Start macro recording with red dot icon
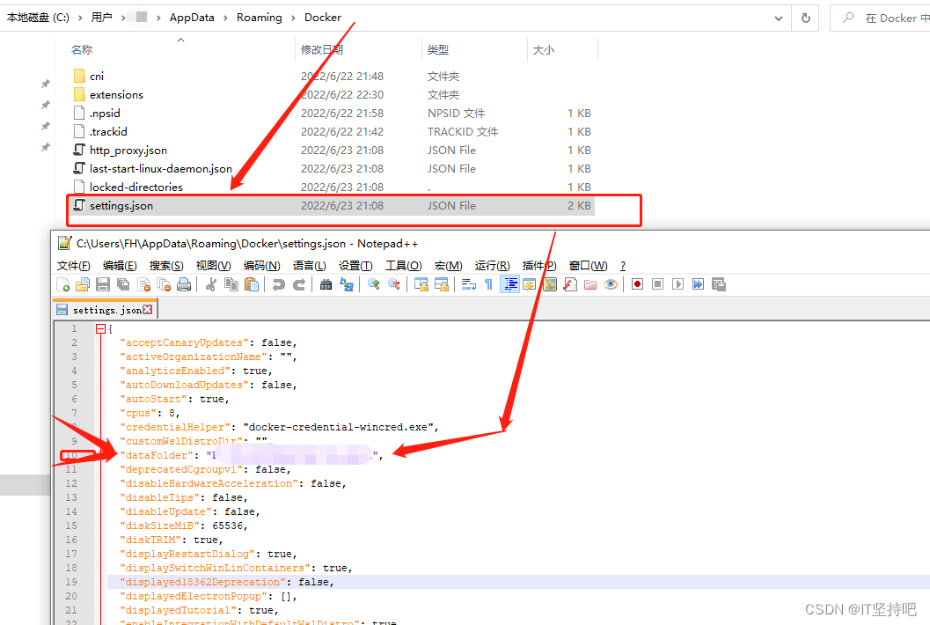930x625 pixels. coord(638,285)
